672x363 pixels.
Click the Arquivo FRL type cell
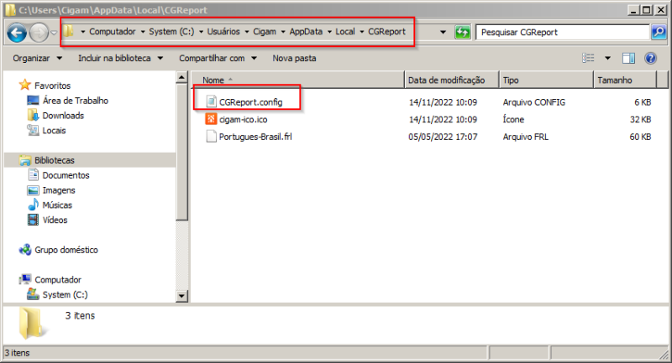click(526, 137)
